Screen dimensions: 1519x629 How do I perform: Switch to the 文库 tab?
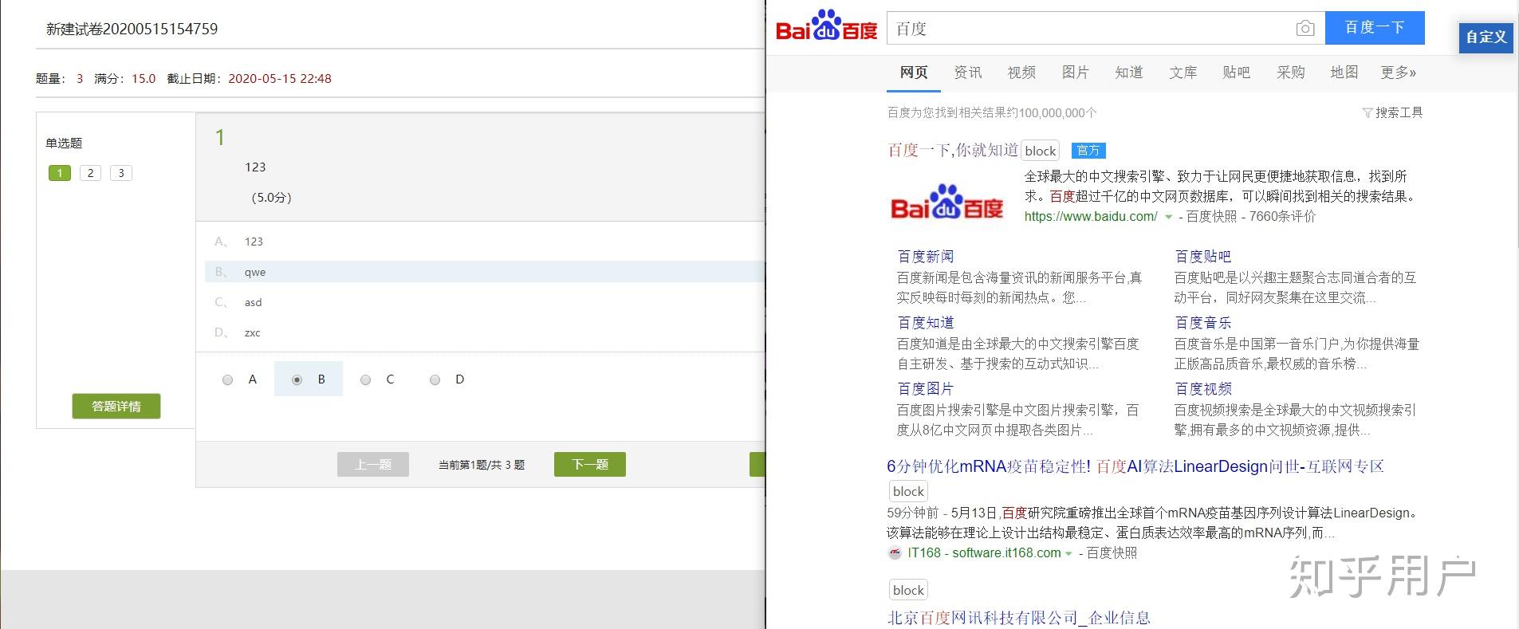tap(1183, 73)
